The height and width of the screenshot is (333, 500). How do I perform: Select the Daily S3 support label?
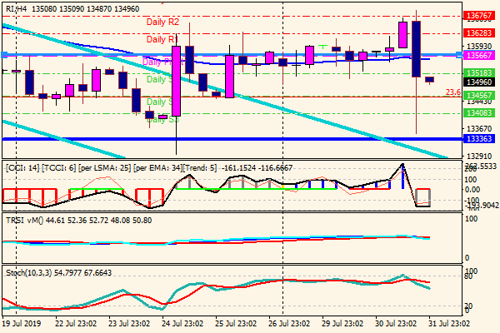(x=162, y=120)
